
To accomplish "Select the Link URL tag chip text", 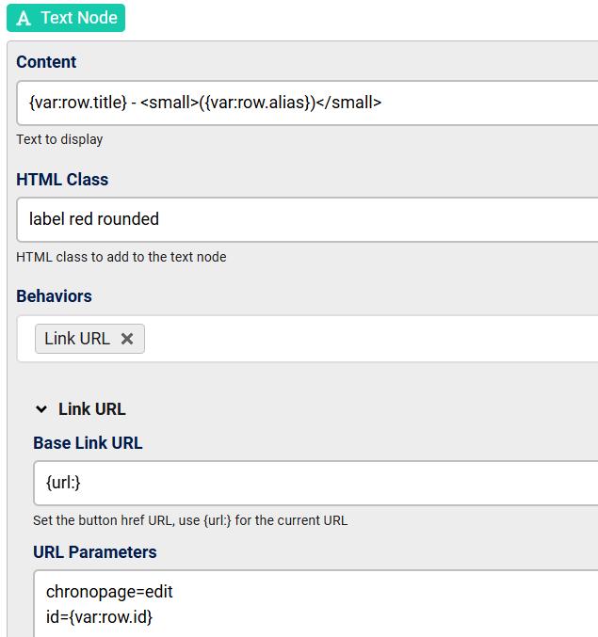I will click(x=77, y=339).
